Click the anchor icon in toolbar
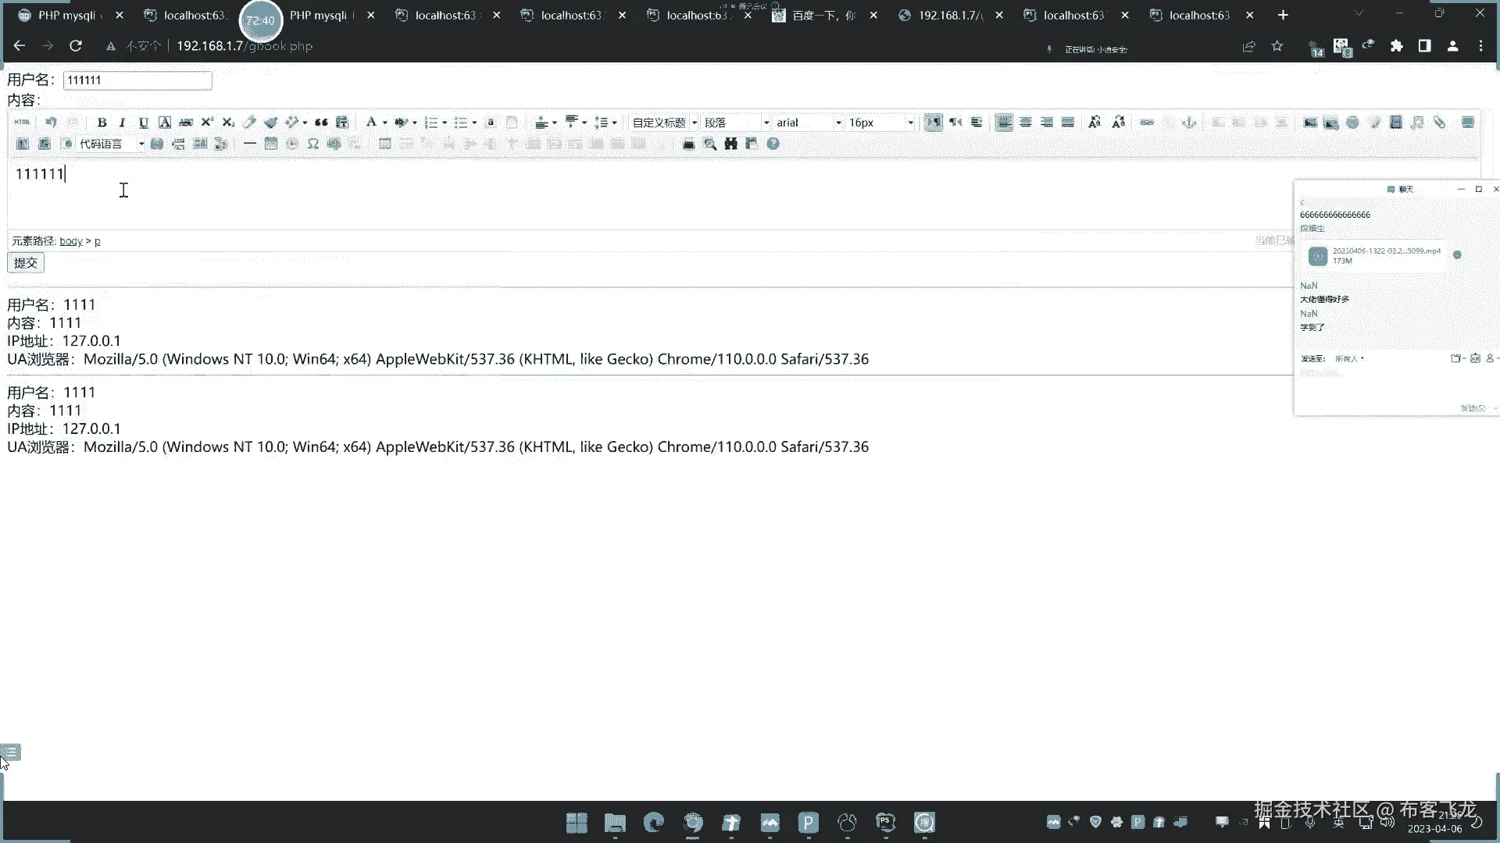 point(1189,123)
